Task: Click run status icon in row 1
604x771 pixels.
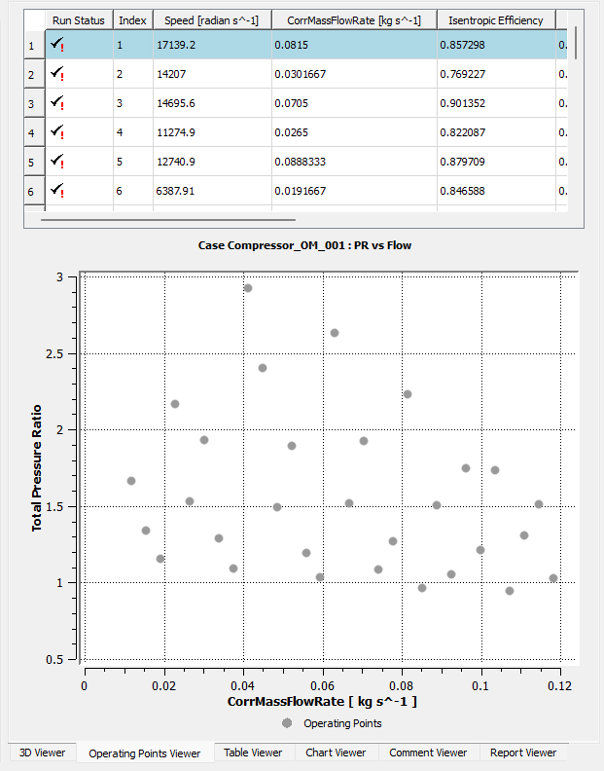Action: pos(57,44)
